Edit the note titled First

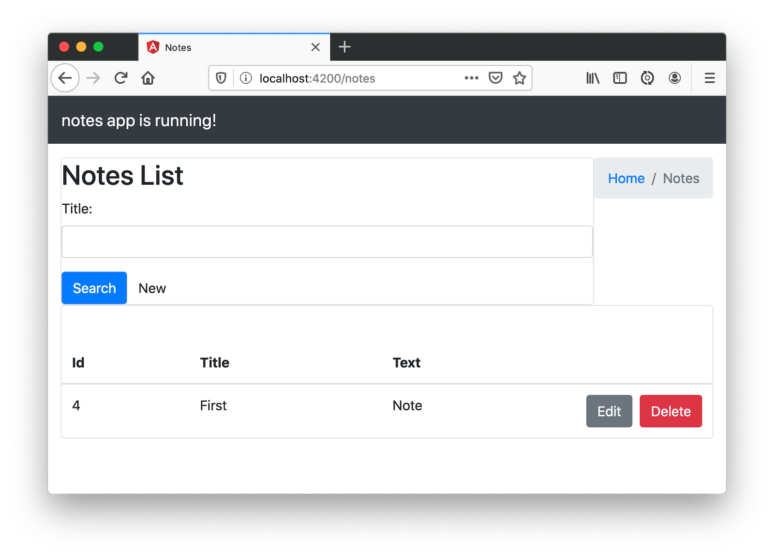pos(609,411)
